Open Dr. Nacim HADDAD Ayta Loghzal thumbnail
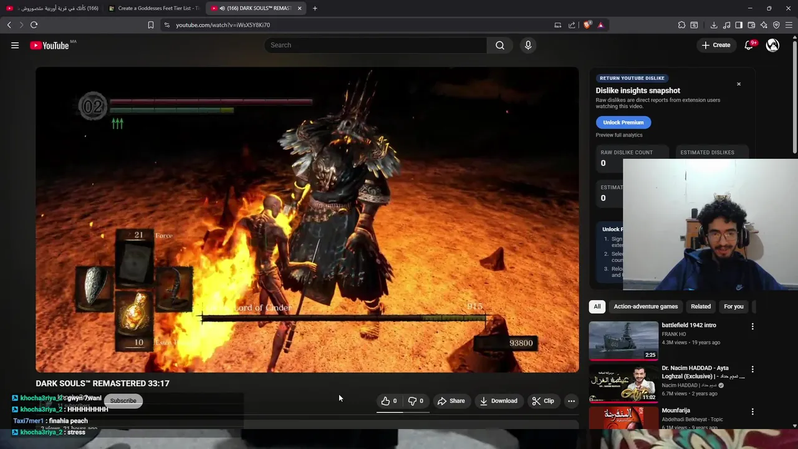 (623, 384)
